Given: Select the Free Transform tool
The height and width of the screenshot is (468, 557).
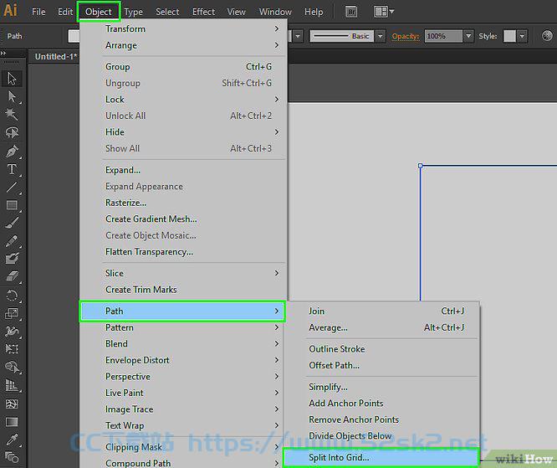Looking at the screenshot, I should (12, 349).
